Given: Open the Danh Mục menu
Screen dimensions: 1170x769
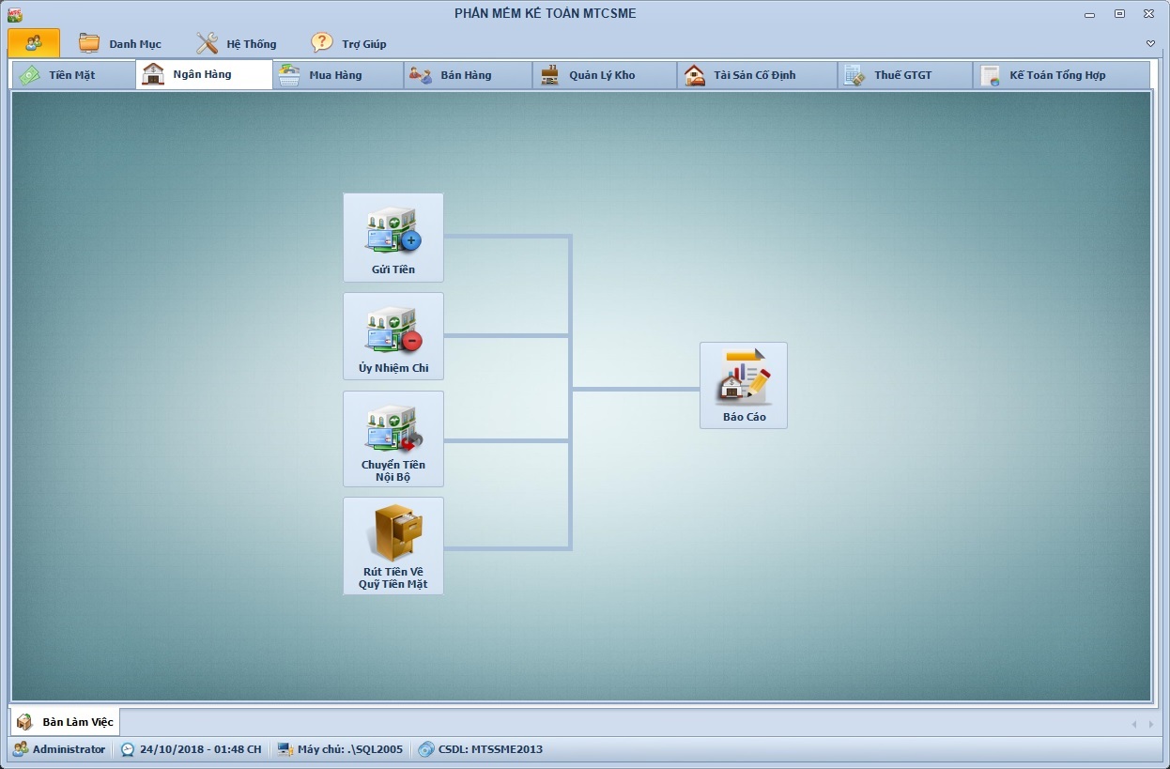Looking at the screenshot, I should [120, 44].
